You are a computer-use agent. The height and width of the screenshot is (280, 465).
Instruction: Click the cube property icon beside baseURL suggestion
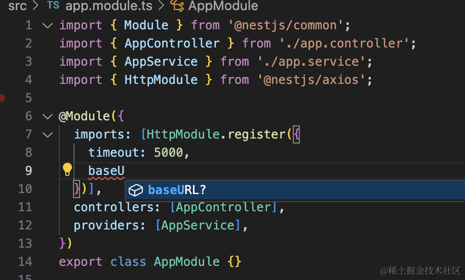[135, 190]
